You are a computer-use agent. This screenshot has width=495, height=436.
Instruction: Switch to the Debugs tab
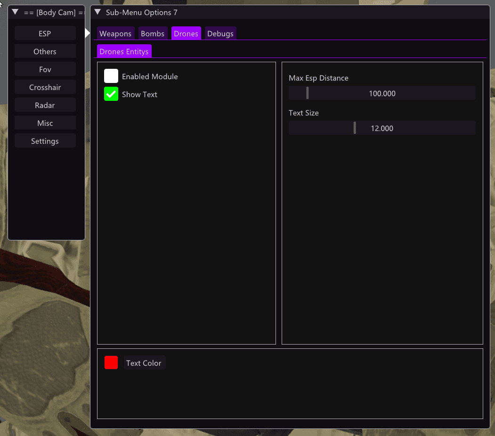click(220, 33)
